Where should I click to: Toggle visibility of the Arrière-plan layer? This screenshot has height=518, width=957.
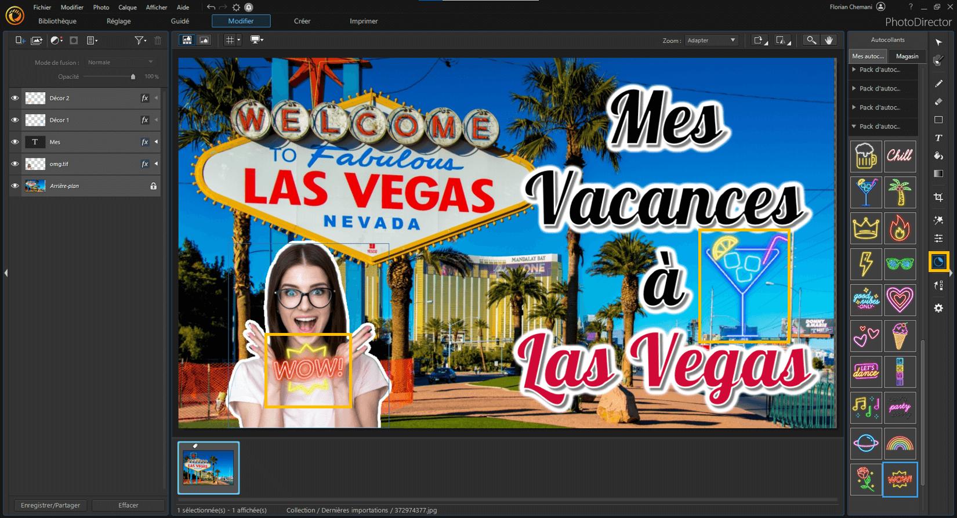(15, 186)
